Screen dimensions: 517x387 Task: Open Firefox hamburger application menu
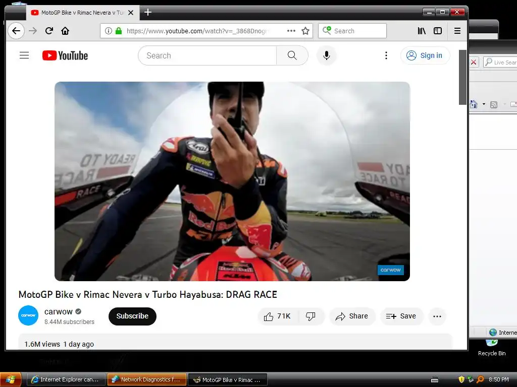pyautogui.click(x=457, y=31)
